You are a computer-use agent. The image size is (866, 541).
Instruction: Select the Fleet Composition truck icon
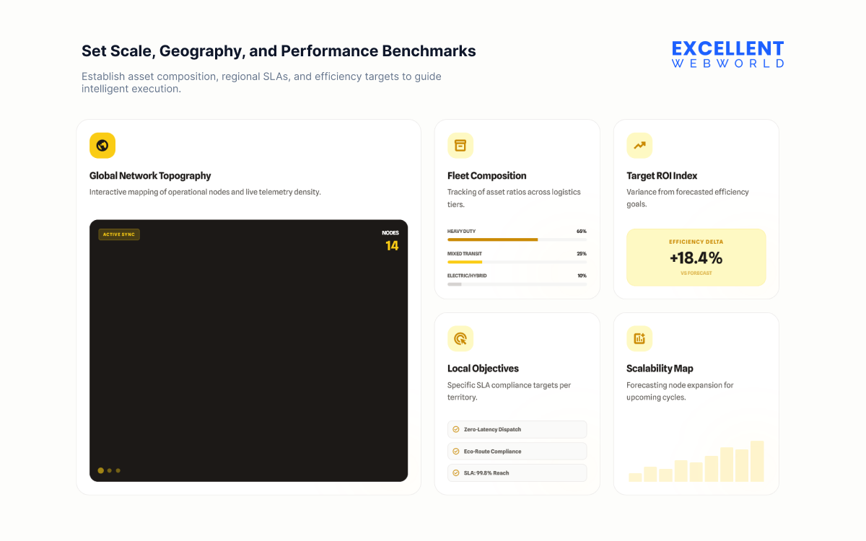(x=460, y=145)
